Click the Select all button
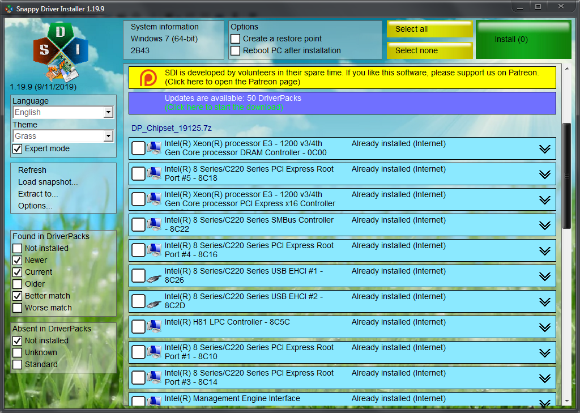This screenshot has width=580, height=413. [x=429, y=29]
